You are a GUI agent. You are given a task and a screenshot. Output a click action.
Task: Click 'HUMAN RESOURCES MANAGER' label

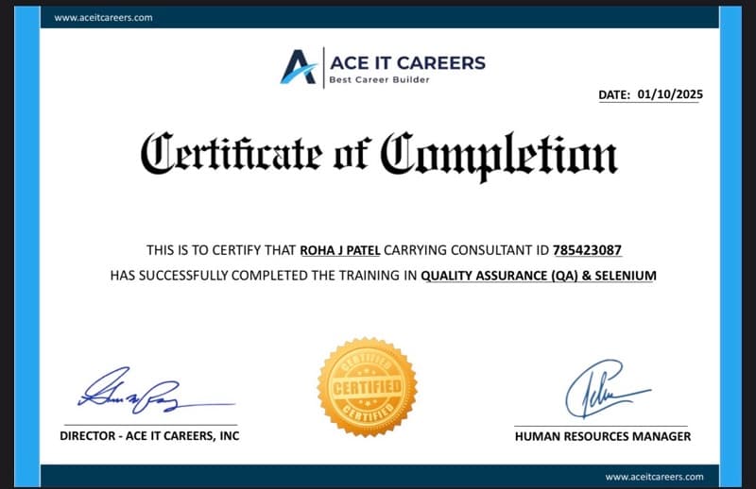pyautogui.click(x=603, y=436)
